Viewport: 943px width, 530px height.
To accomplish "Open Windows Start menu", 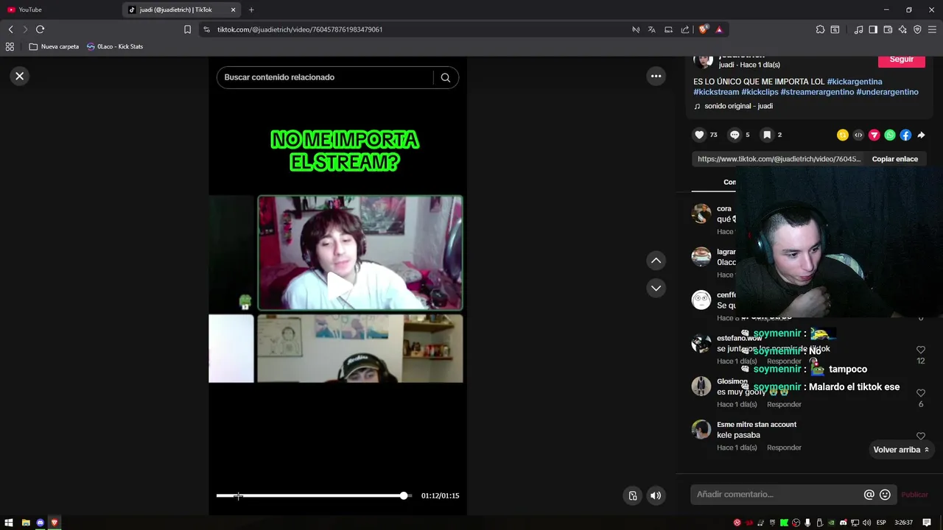I will coord(9,523).
